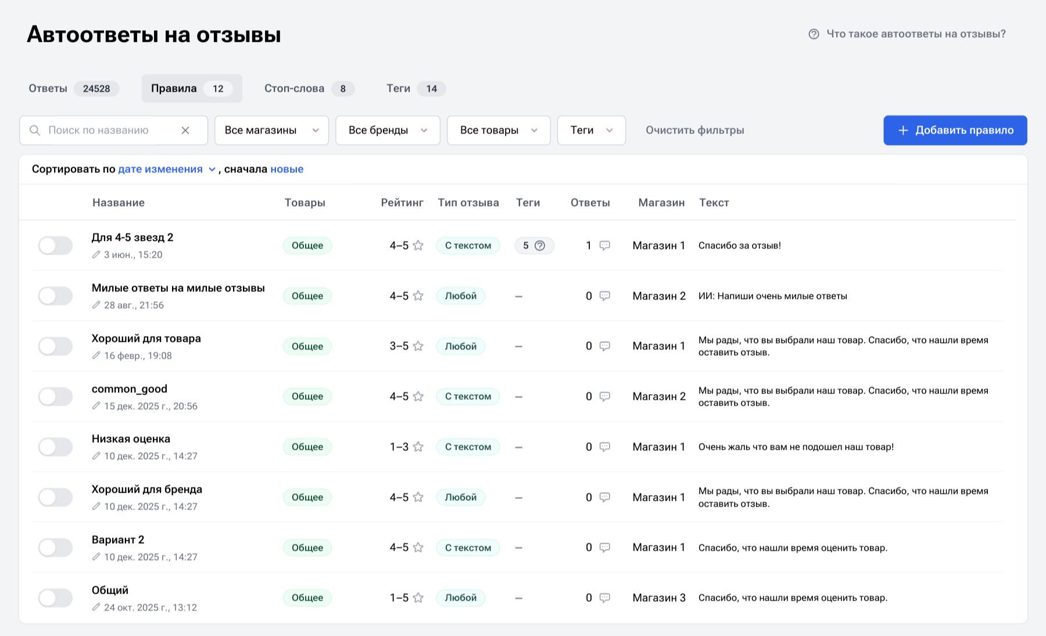Click Очистить фильтры link

[x=695, y=131]
